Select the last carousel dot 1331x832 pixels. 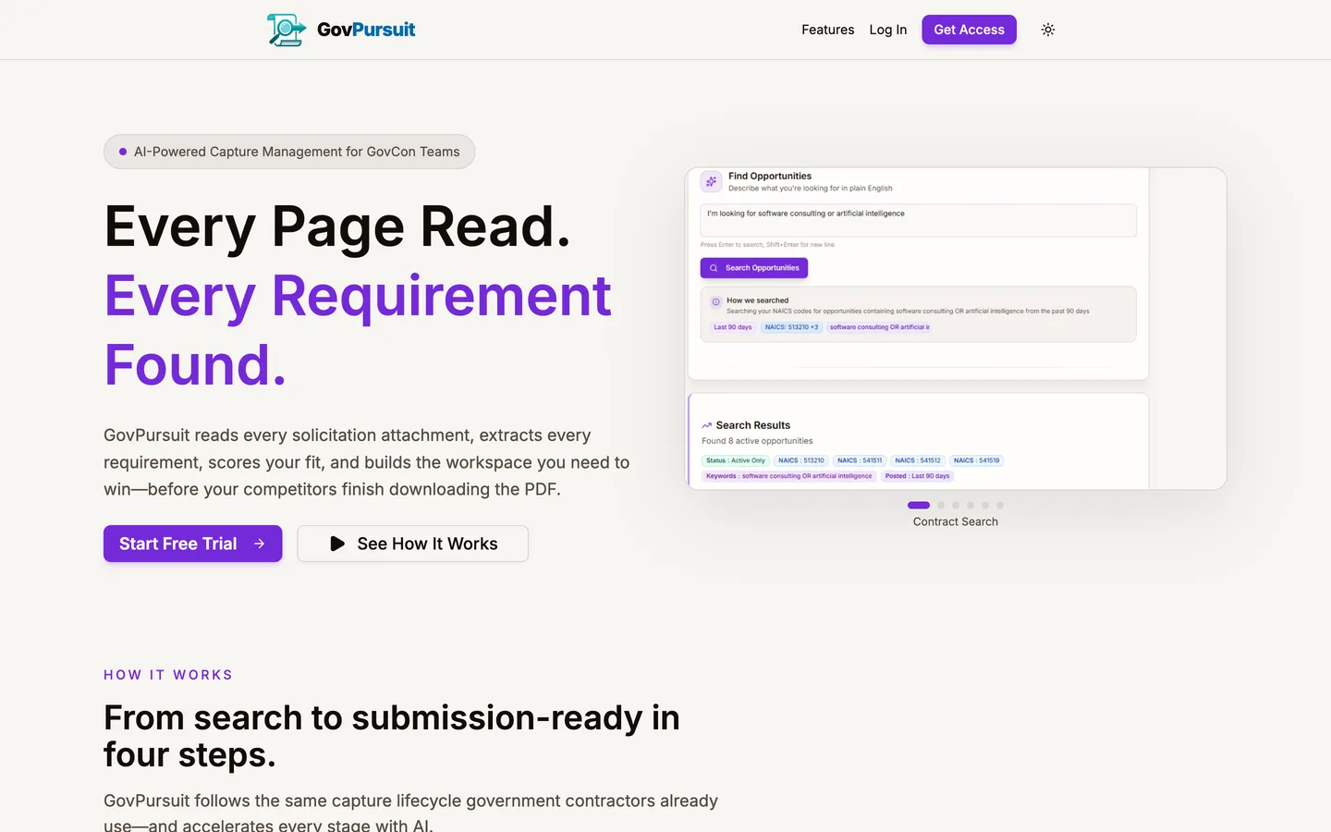point(1000,506)
